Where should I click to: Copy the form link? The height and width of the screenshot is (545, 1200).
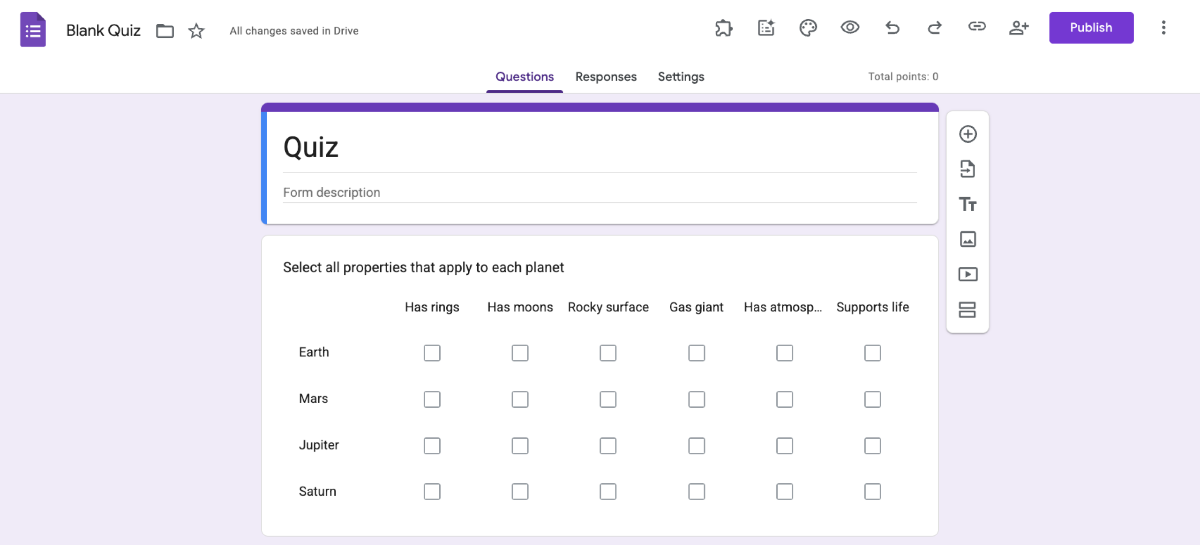977,28
